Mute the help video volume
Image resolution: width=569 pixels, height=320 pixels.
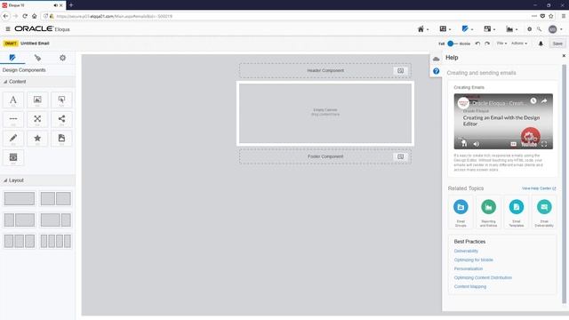(477, 144)
